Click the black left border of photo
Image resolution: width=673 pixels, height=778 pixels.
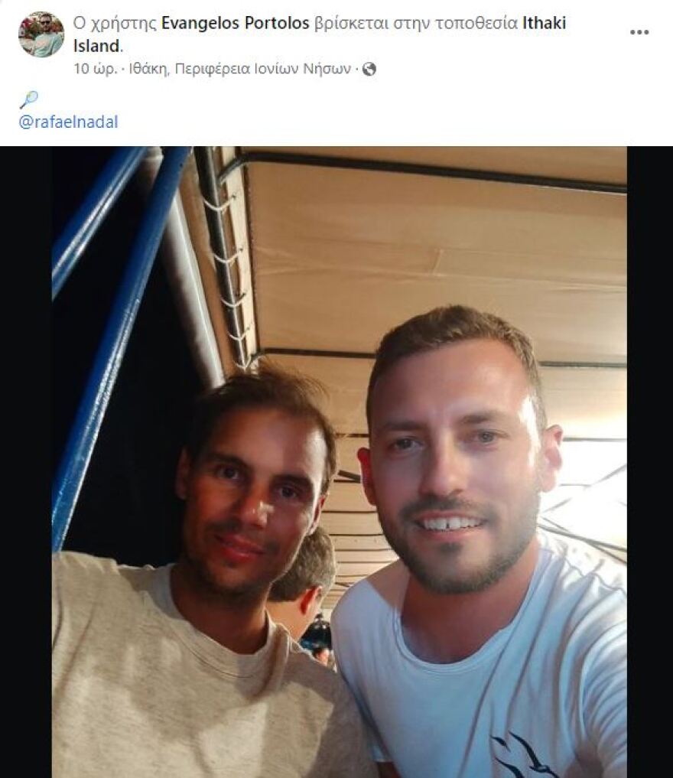[26, 462]
